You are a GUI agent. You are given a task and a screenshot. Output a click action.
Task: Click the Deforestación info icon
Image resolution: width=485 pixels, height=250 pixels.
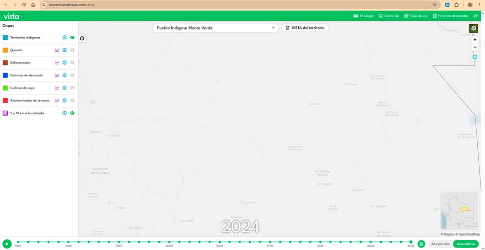tap(65, 62)
